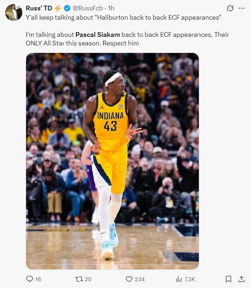The width and height of the screenshot is (251, 288).
Task: Click the repost arrows icon
Action: pos(79,279)
